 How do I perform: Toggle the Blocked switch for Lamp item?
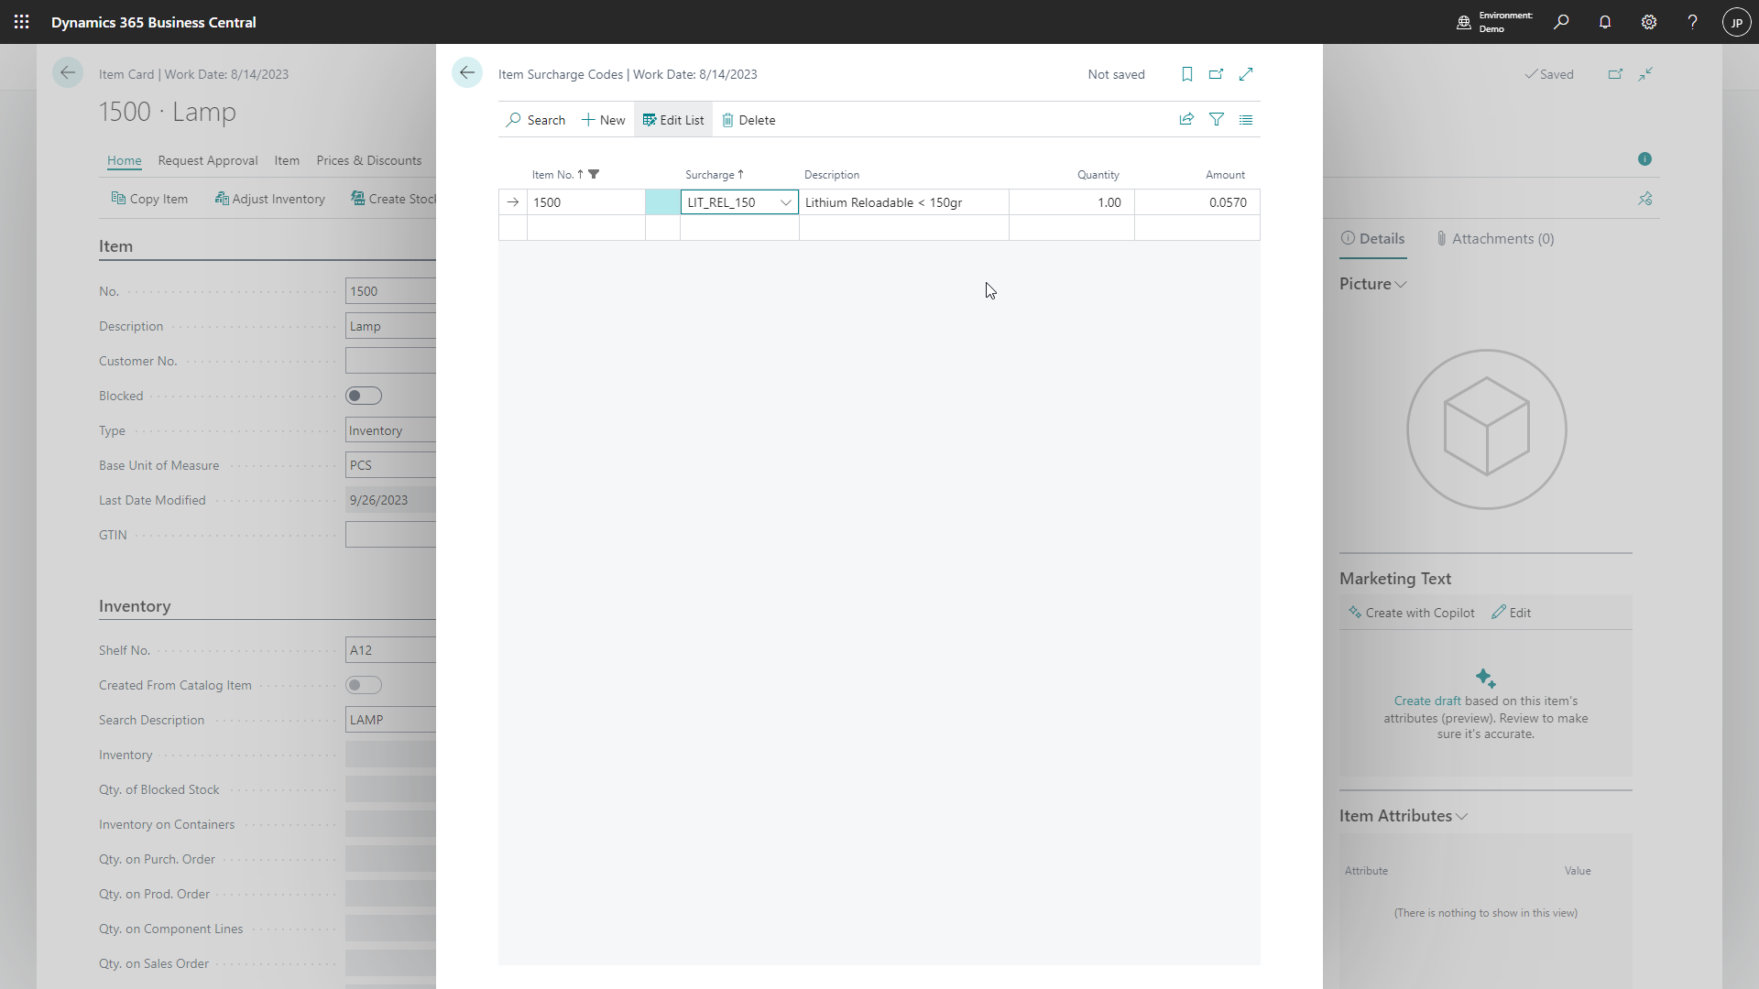[363, 395]
